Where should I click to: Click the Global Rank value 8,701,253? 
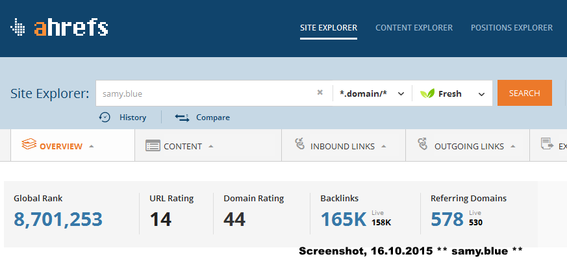pyautogui.click(x=58, y=219)
